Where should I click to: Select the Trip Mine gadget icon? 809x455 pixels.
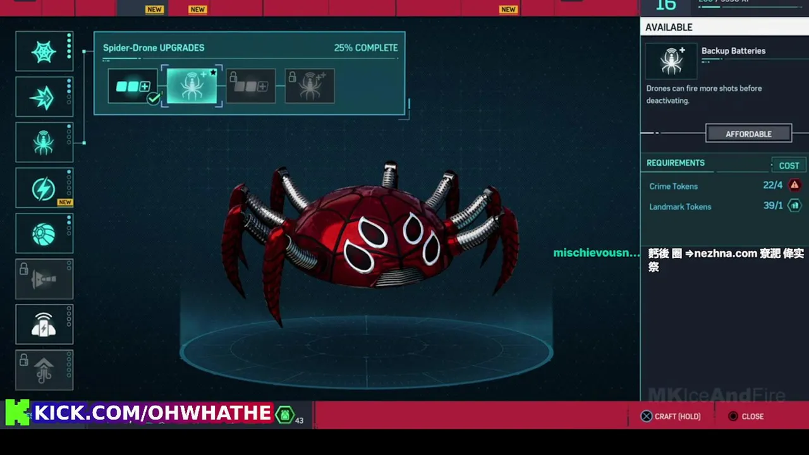[44, 325]
